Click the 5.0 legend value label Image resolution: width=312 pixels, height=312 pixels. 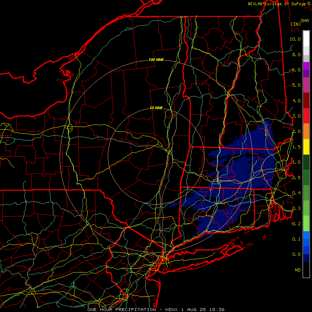click(x=296, y=85)
